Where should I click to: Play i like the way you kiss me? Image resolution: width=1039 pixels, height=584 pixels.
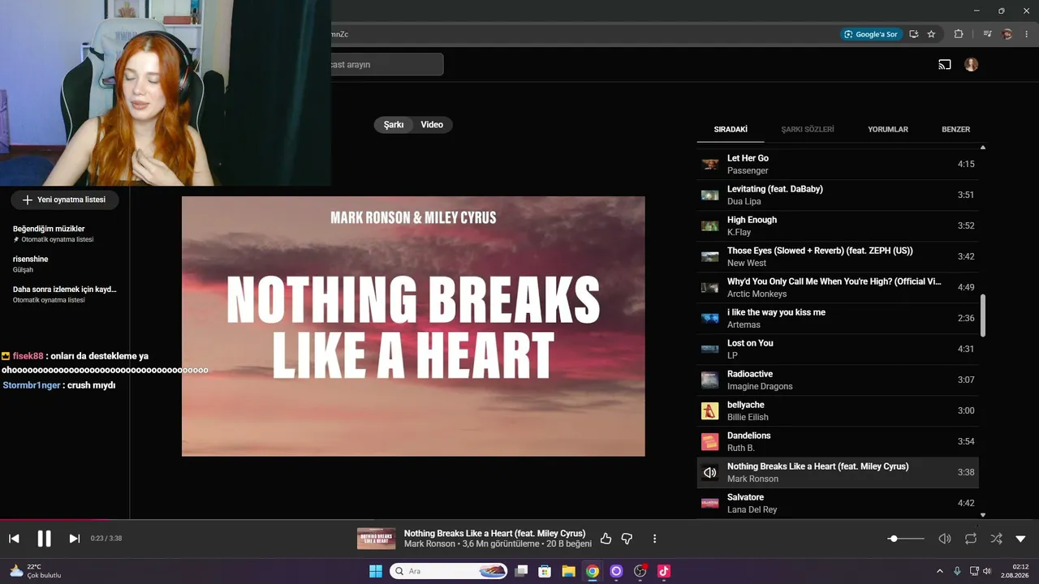click(838, 319)
